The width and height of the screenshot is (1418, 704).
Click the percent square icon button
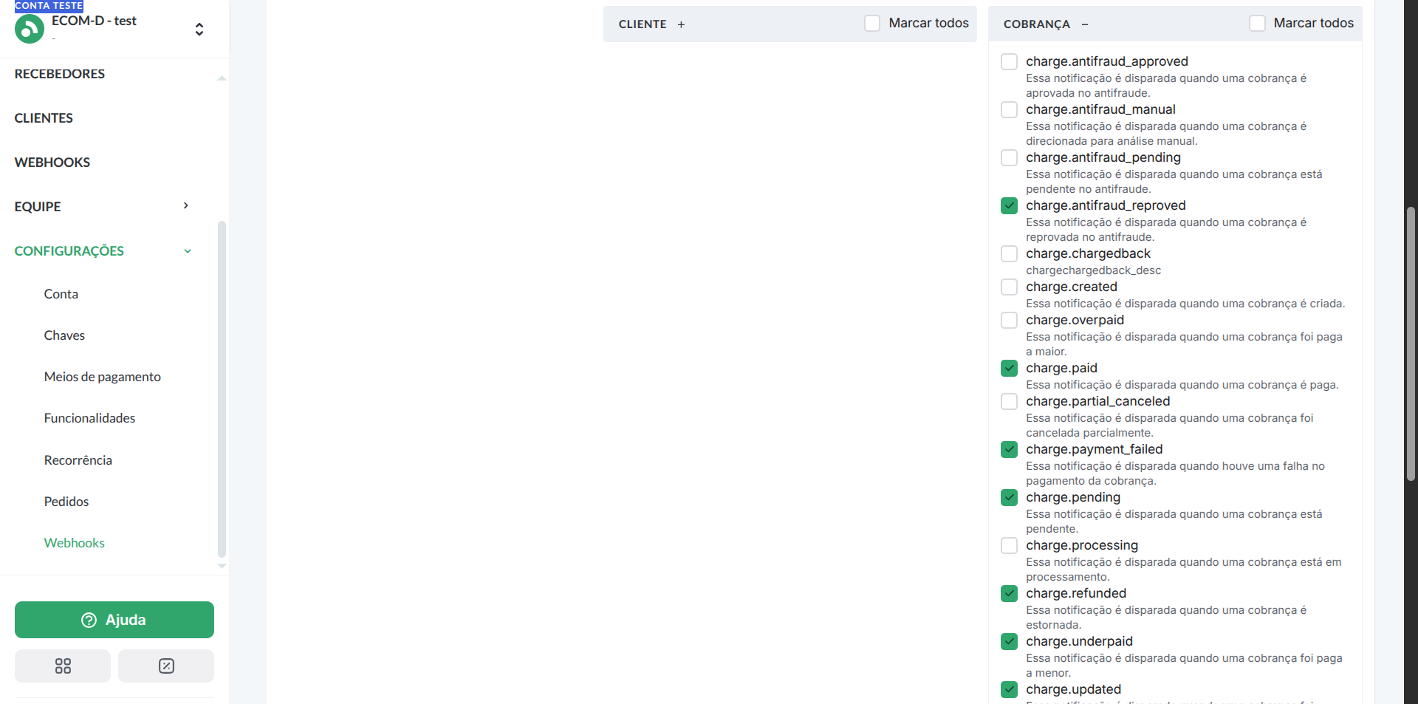pos(166,666)
